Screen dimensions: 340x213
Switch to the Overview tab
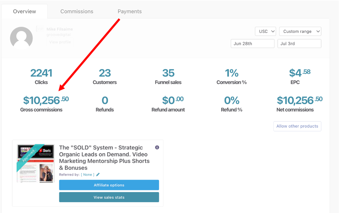24,11
